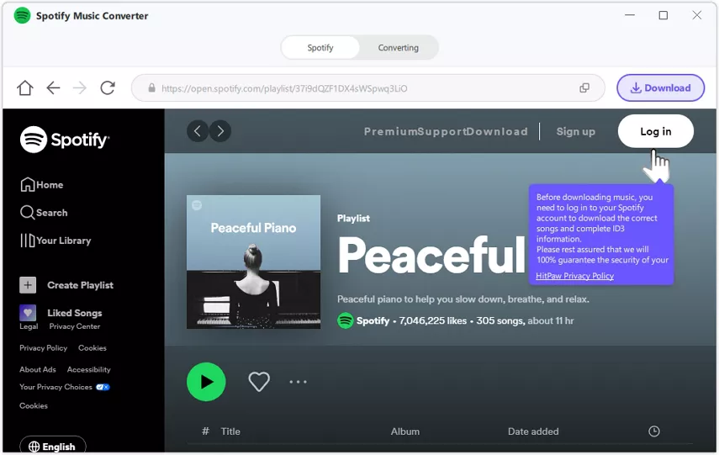Viewport: 719px width, 455px height.
Task: Switch to the Converting tab
Action: point(398,48)
